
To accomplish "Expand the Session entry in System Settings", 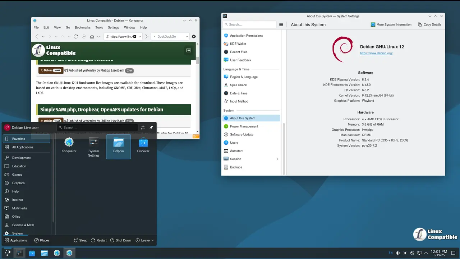I will (277, 159).
